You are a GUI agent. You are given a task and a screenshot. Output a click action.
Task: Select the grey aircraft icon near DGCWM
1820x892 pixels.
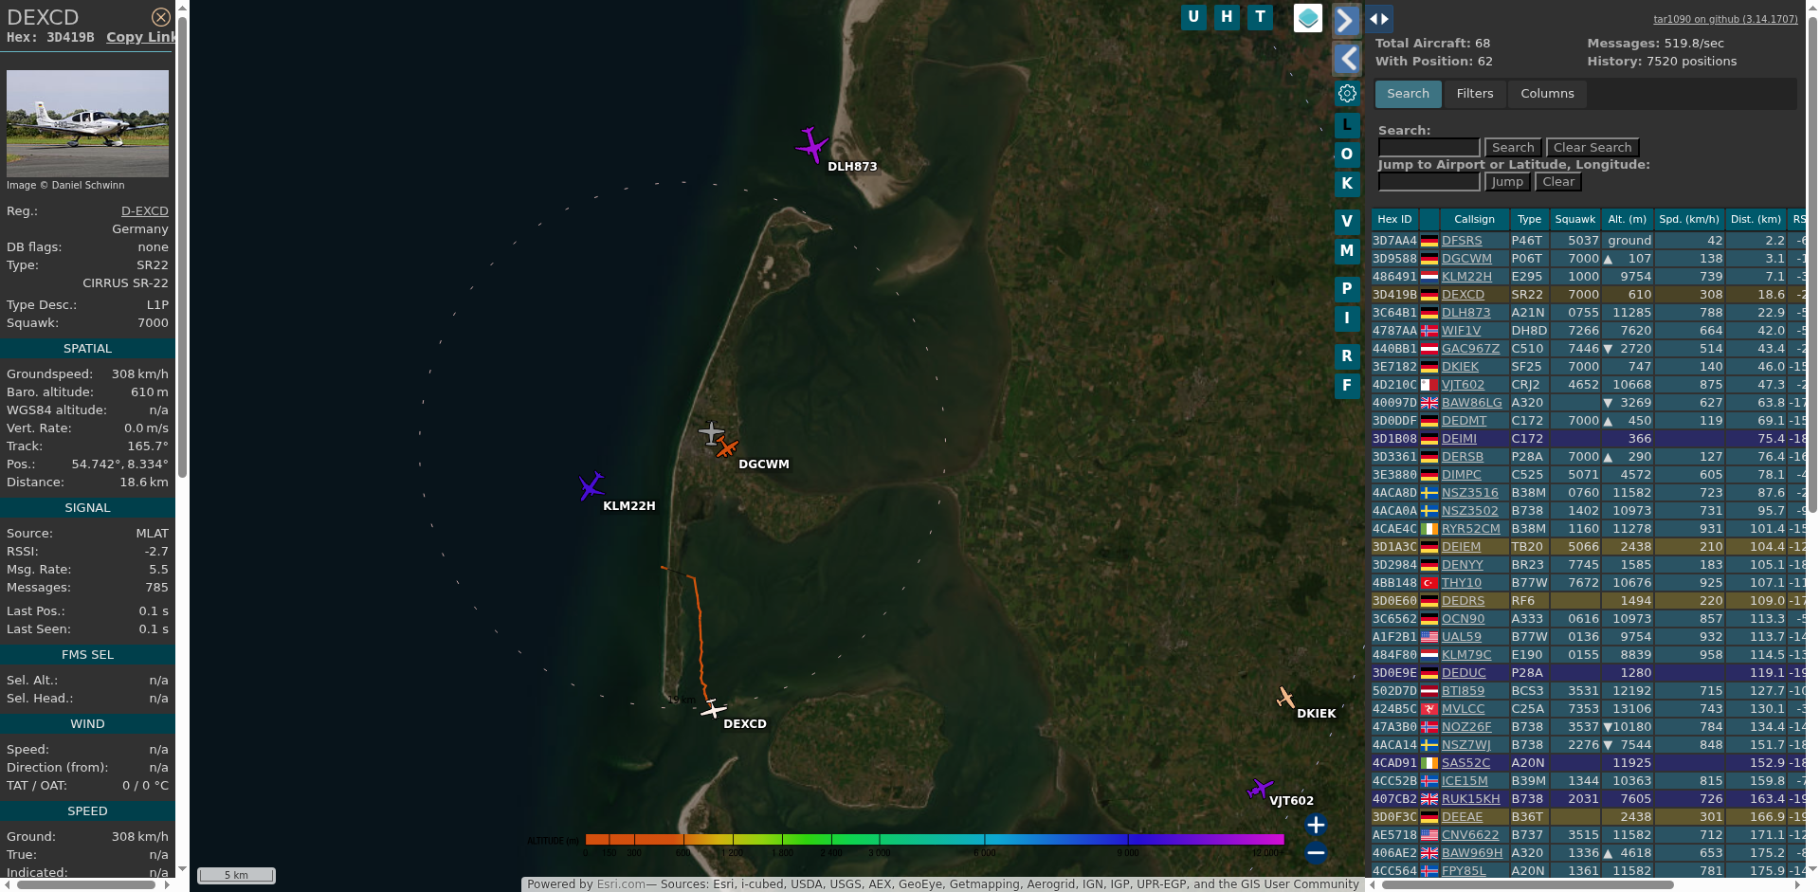pyautogui.click(x=711, y=433)
